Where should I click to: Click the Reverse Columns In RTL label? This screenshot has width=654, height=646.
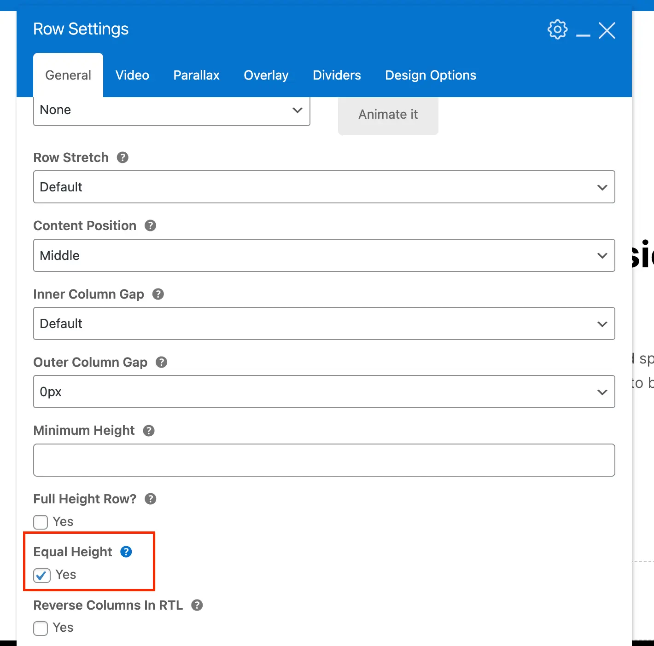[x=108, y=605]
